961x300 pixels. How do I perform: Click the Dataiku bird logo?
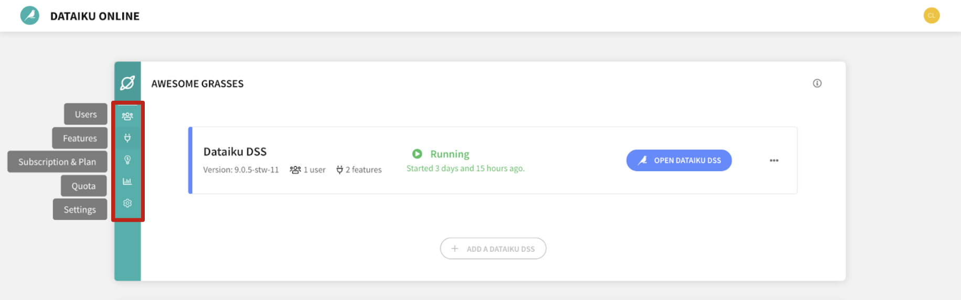click(x=30, y=16)
